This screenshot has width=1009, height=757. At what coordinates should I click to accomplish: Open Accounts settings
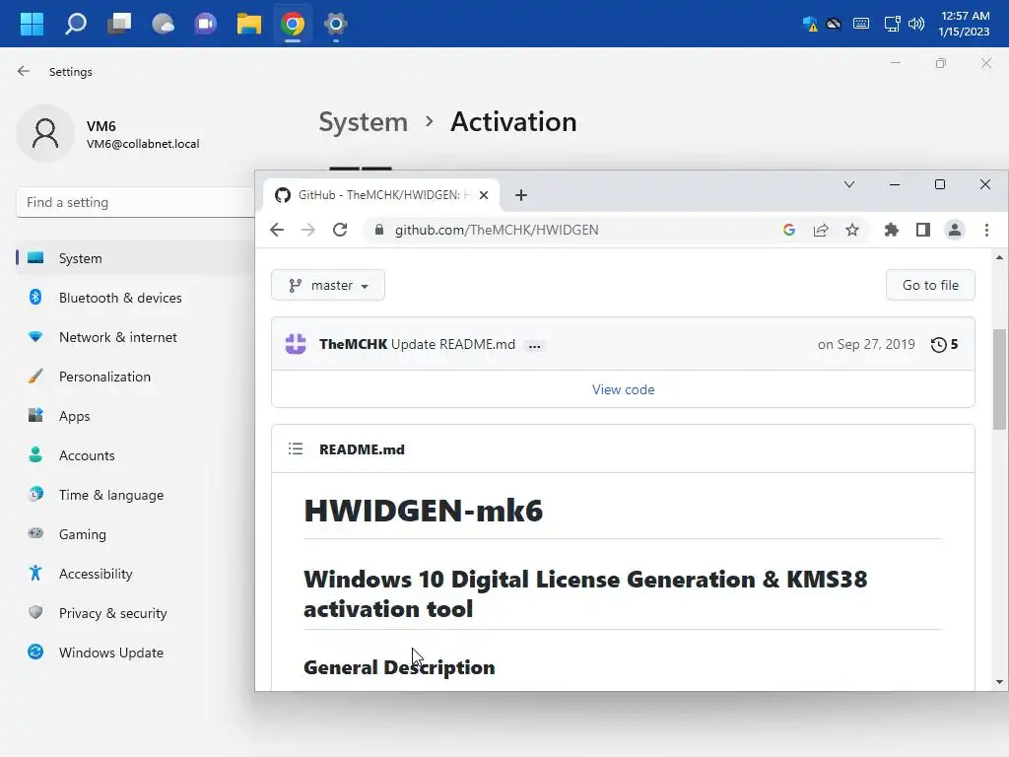coord(87,455)
